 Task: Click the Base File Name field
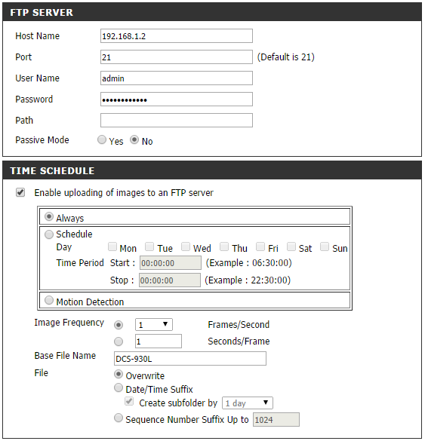pos(190,359)
